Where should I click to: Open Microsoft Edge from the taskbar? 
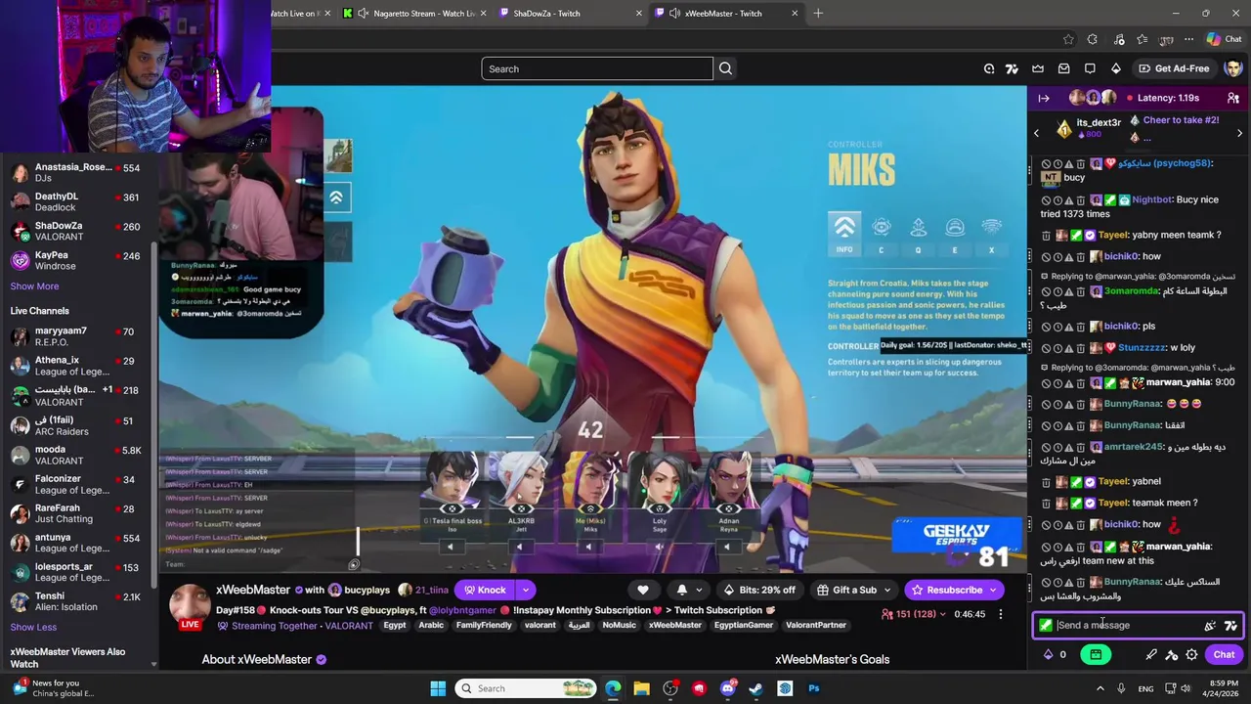(x=613, y=688)
